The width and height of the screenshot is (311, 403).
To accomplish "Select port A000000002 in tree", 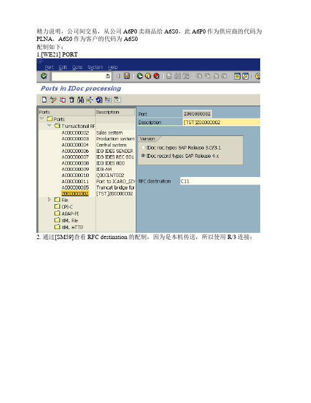I will click(75, 133).
